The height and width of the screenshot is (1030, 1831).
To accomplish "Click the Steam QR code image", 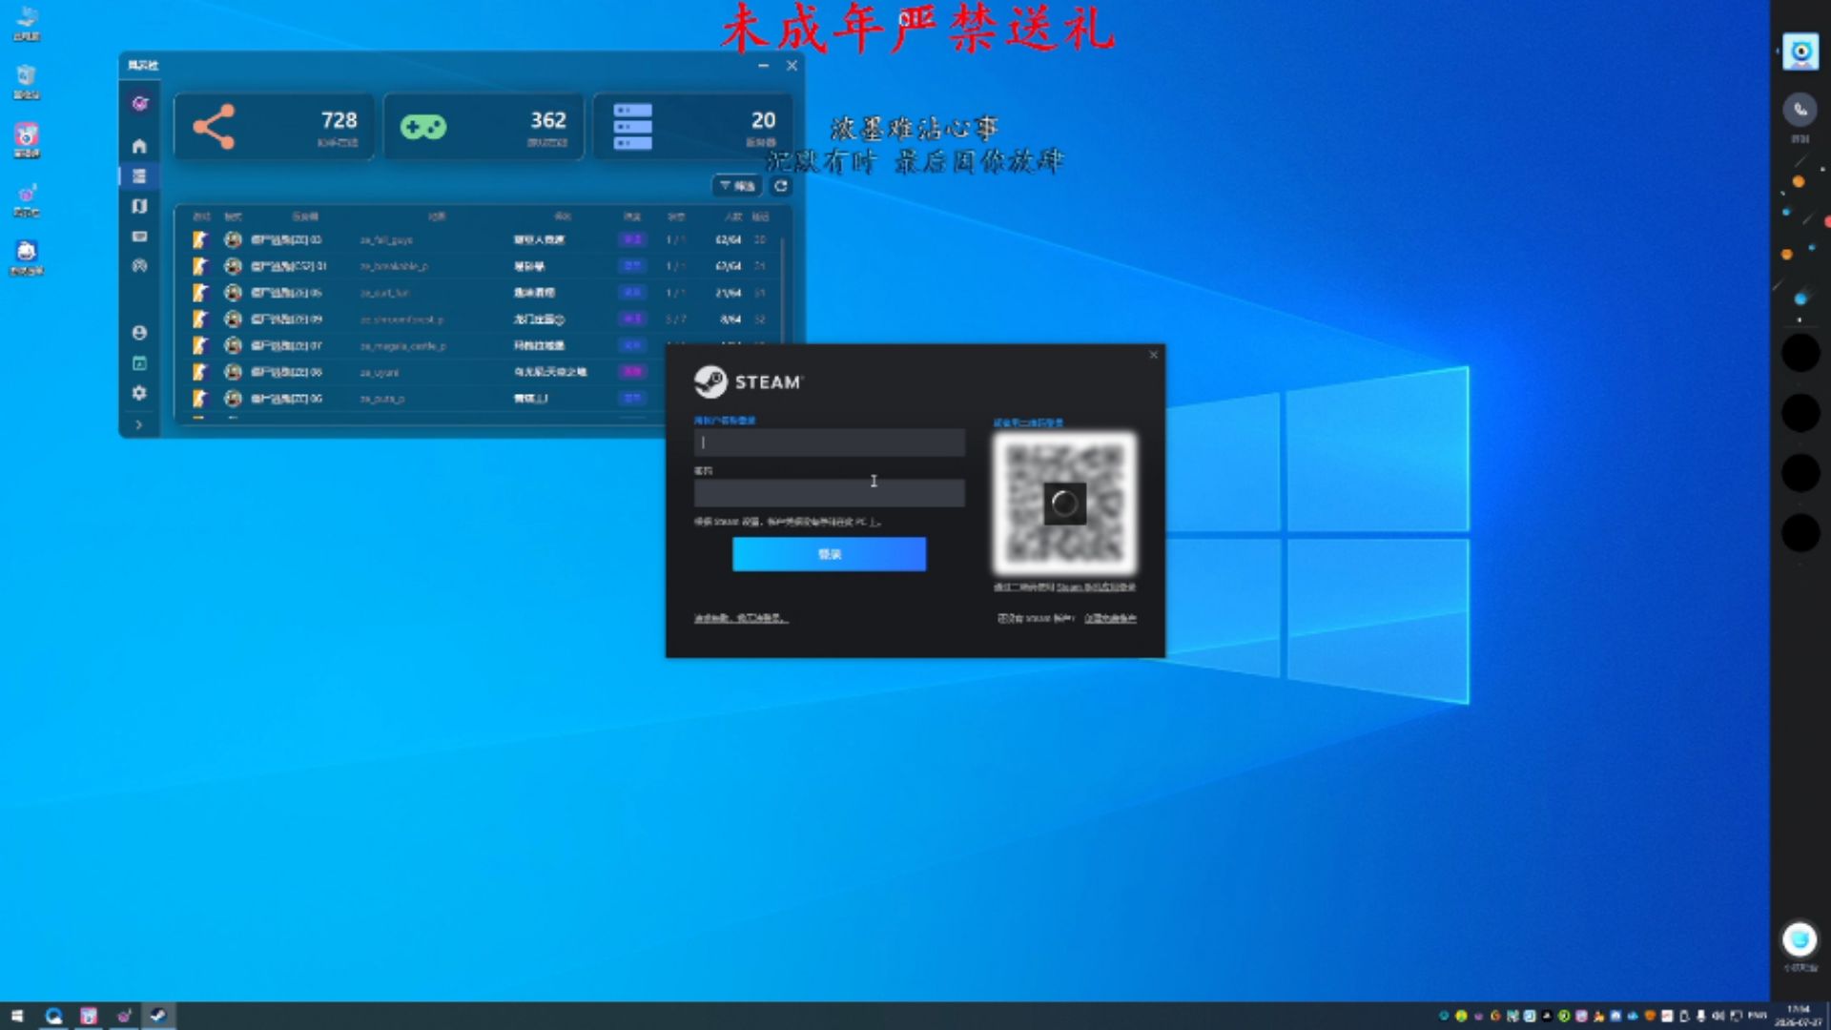I will (x=1065, y=503).
